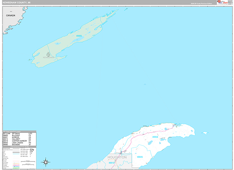Click the ZIP Code Premium Edition subtitle
234x170 pixels.
[x=201, y=4]
